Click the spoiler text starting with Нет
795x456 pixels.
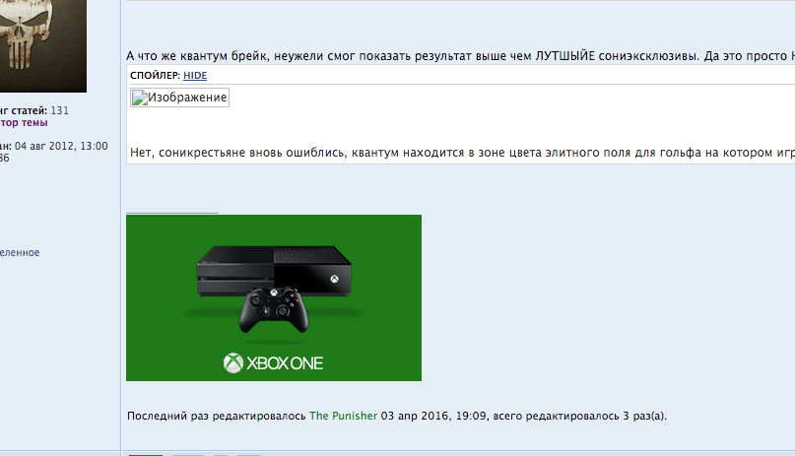462,153
